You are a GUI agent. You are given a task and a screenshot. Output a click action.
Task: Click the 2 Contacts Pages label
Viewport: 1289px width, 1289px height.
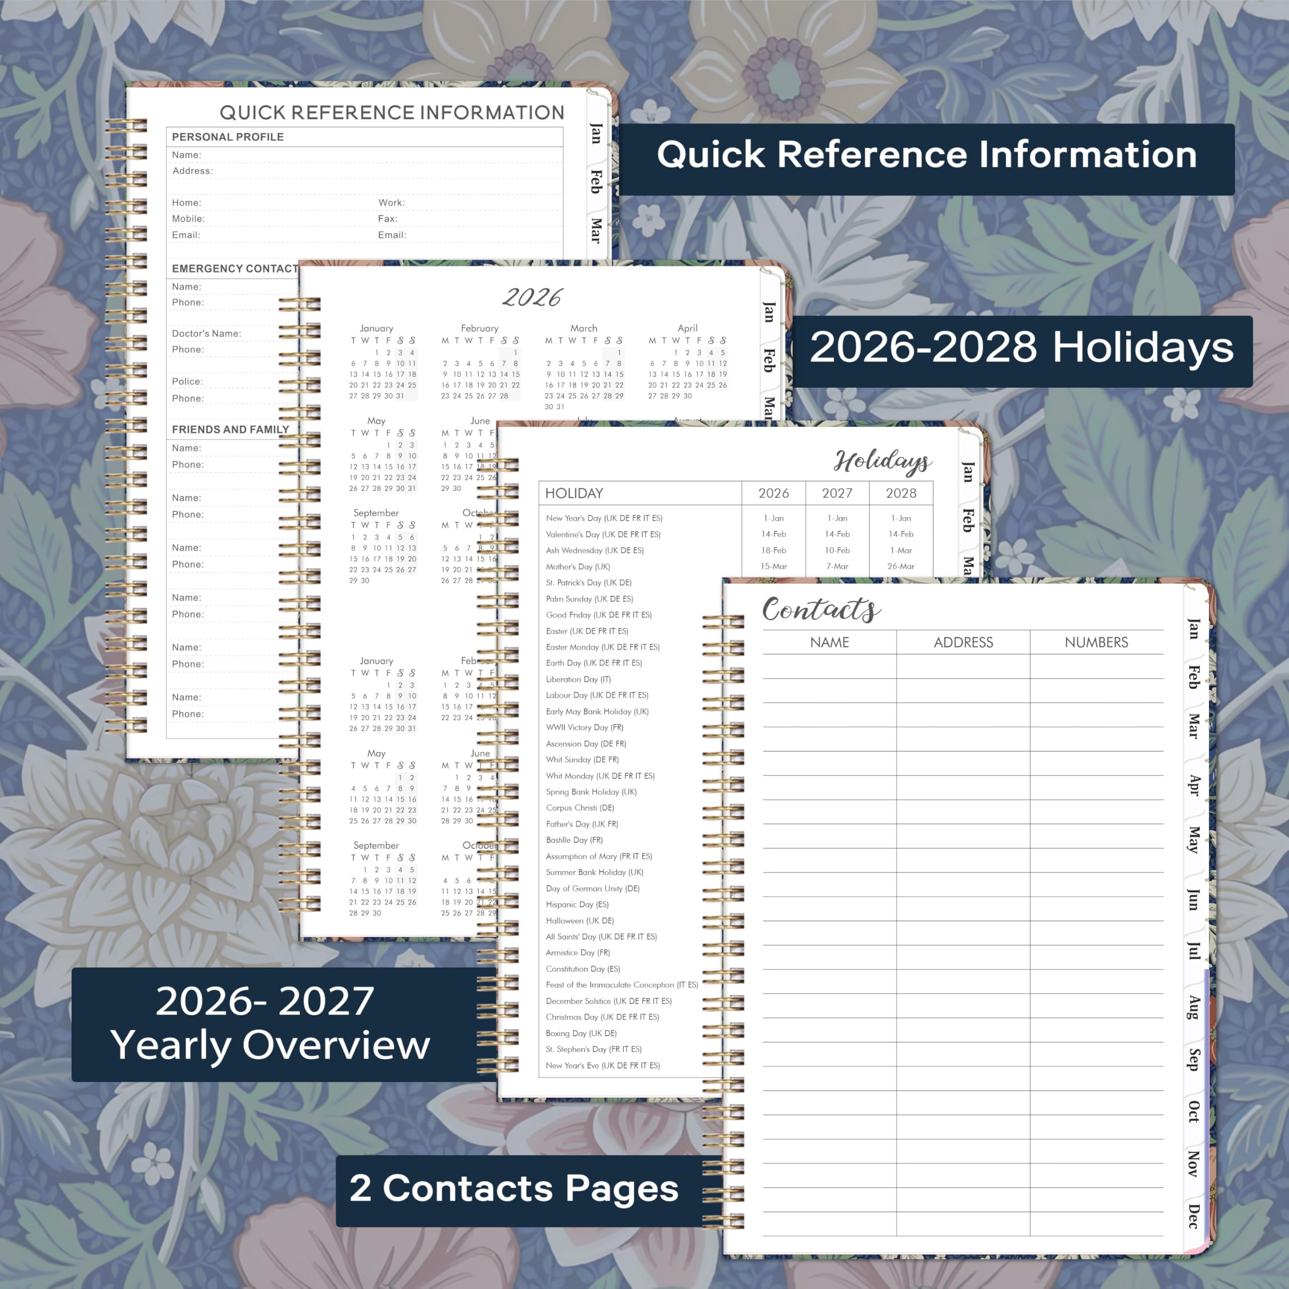coord(514,1188)
